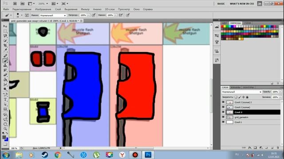Click the status bar zoom field 200%
The height and width of the screenshot is (159, 284).
tap(14, 148)
